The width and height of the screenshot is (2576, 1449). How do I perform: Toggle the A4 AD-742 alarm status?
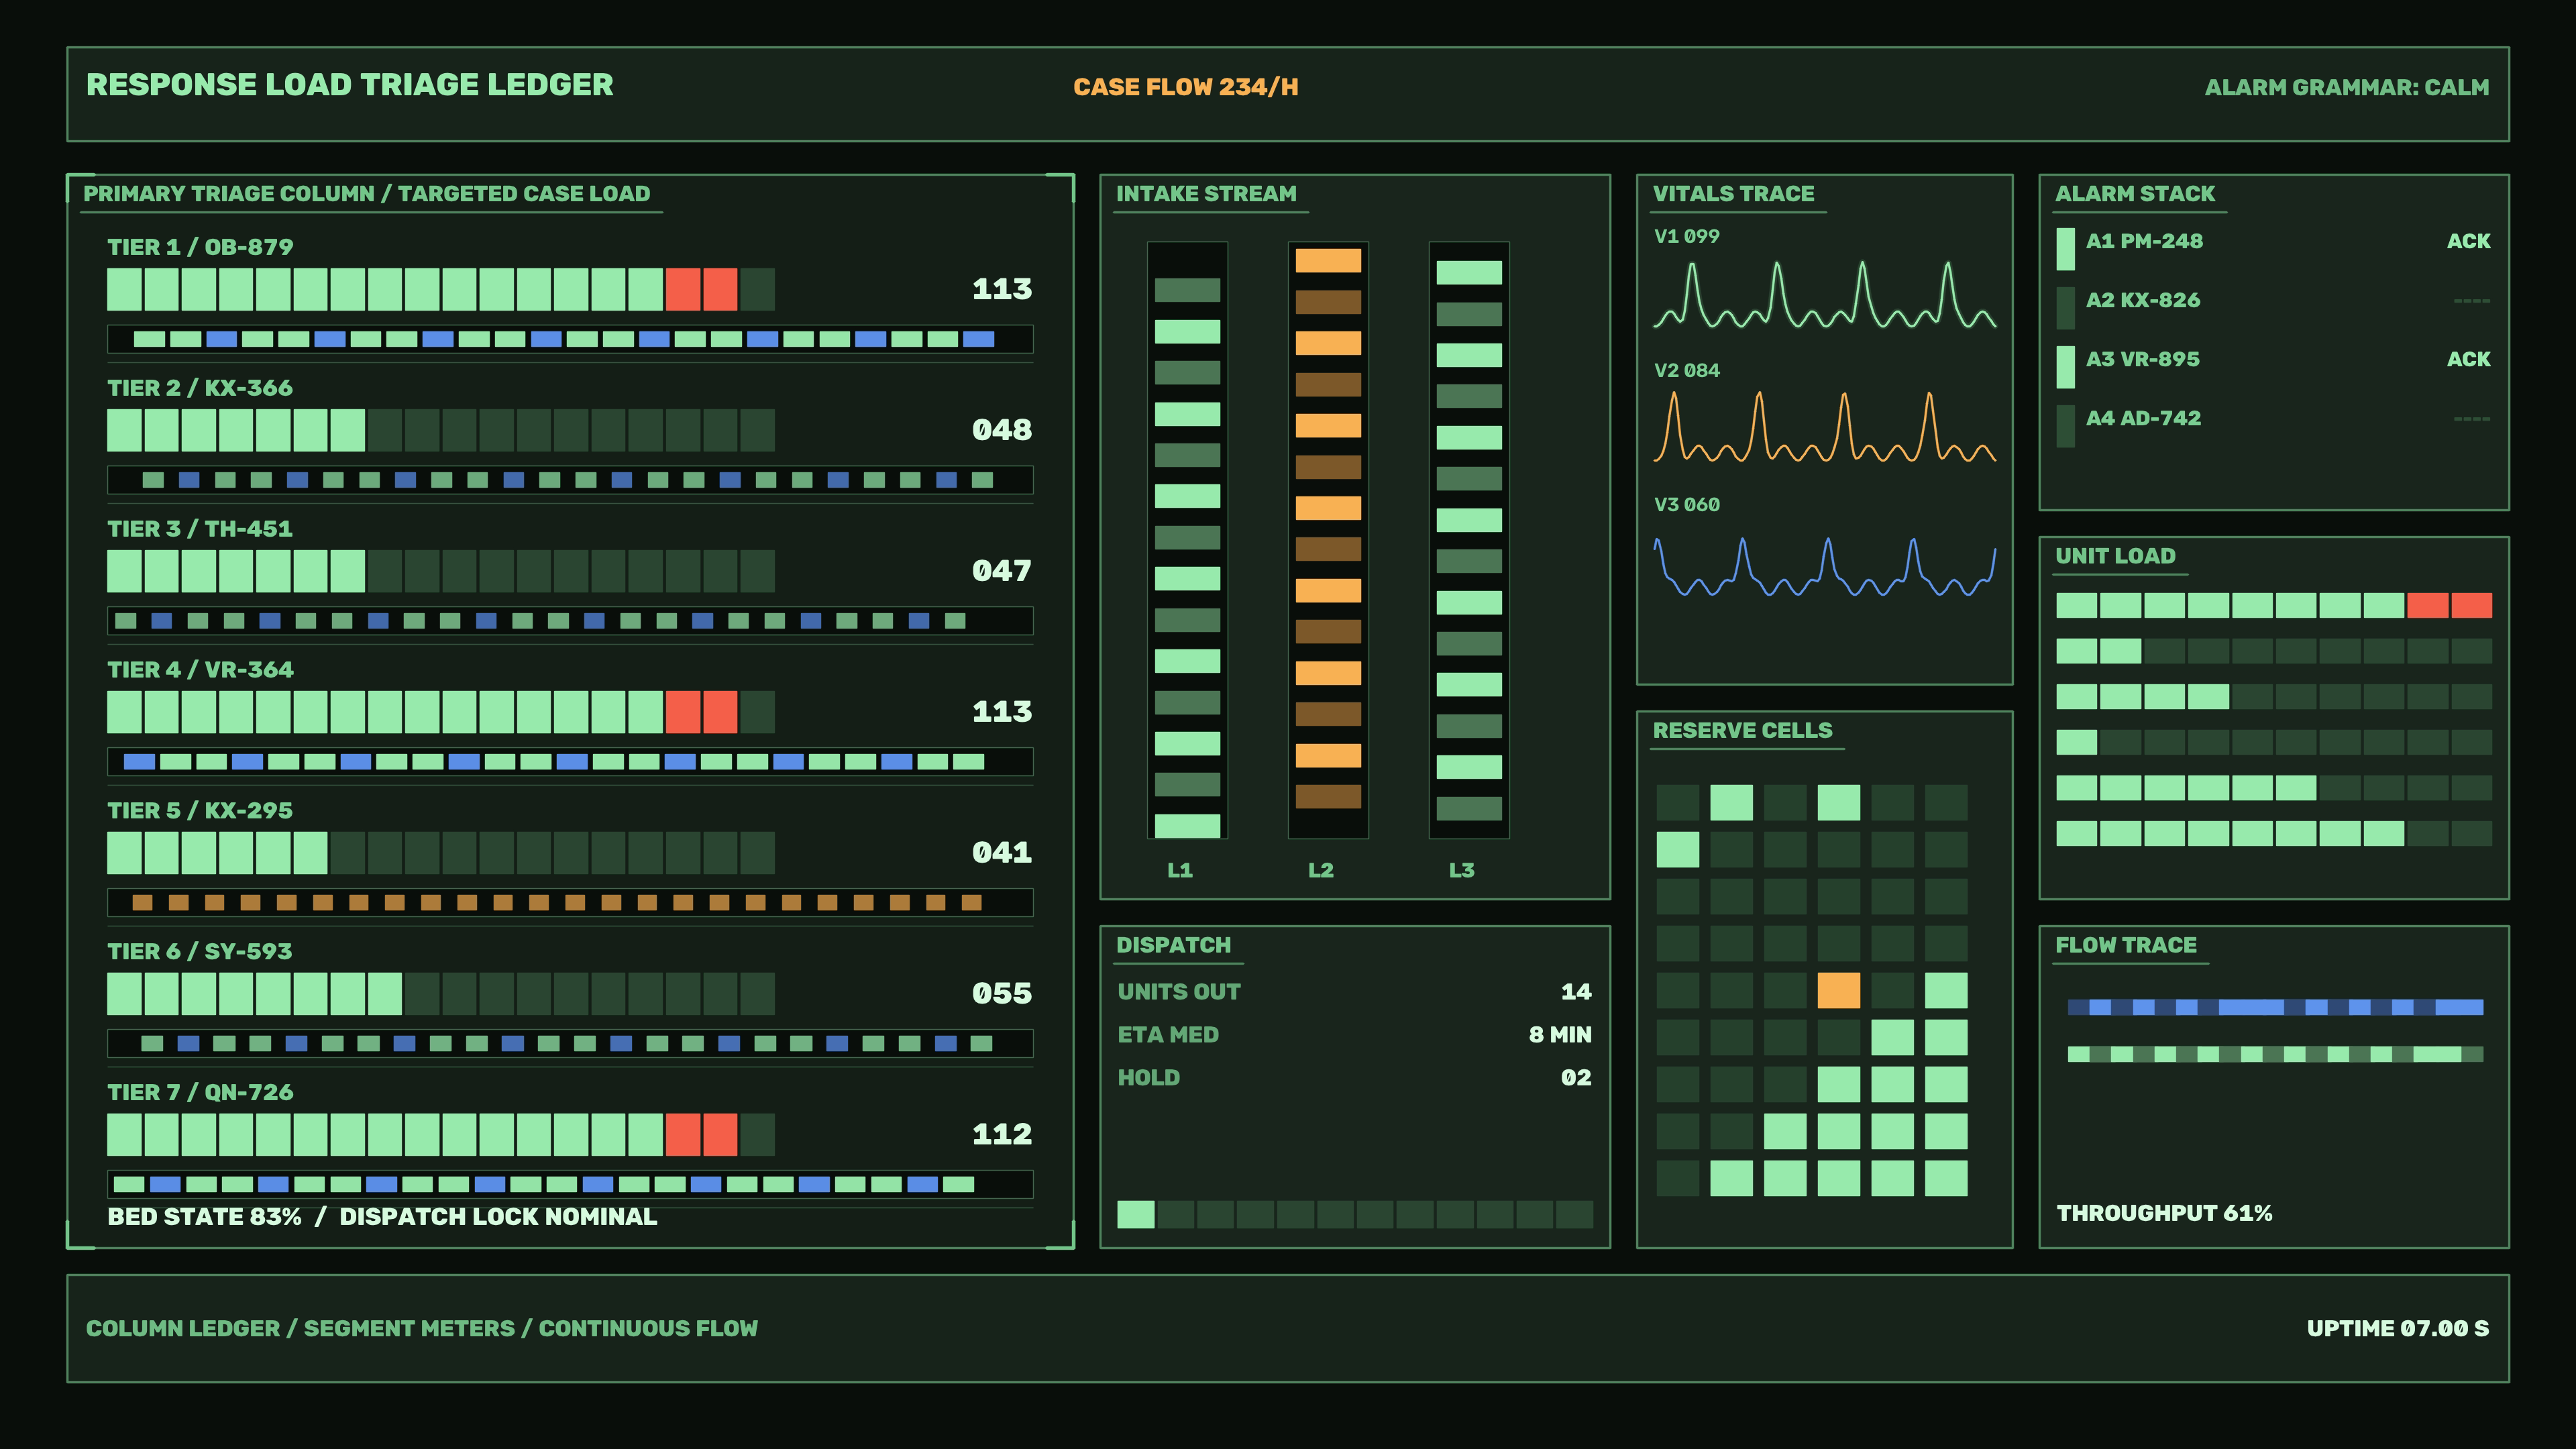click(2471, 418)
